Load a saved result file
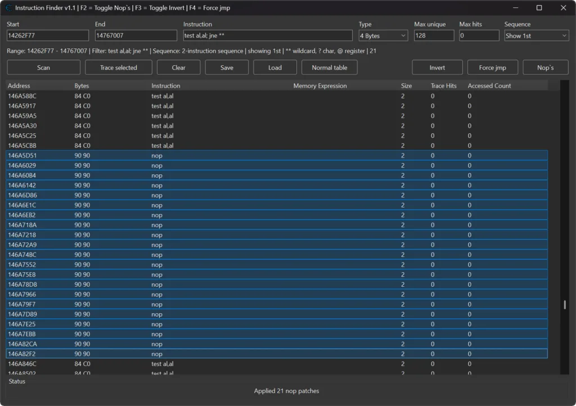This screenshot has width=576, height=406. pos(274,67)
